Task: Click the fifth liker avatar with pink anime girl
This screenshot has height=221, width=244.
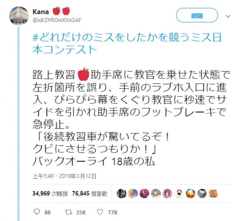Action: pos(168,193)
